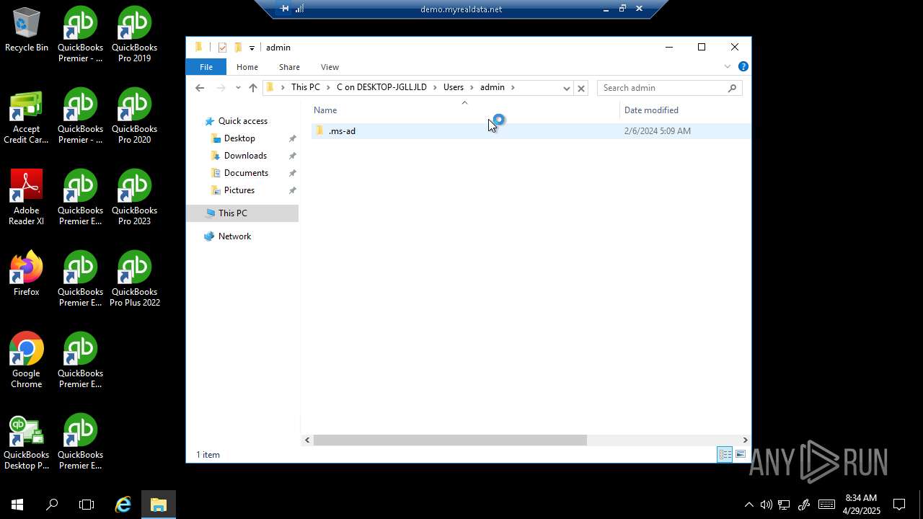Image resolution: width=923 pixels, height=519 pixels.
Task: Click the horizontal scrollbar thumb in the file list
Action: pos(450,440)
